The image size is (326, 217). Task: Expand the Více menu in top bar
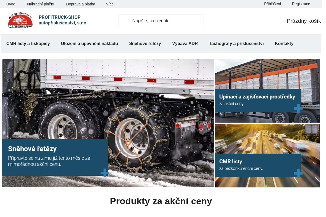[110, 4]
